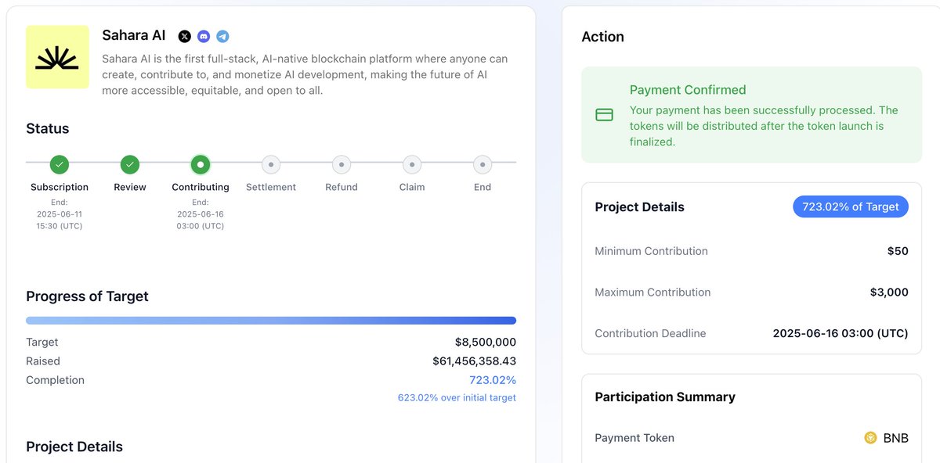Click the End step marker
Screen dimensions: 940x463
click(x=483, y=164)
